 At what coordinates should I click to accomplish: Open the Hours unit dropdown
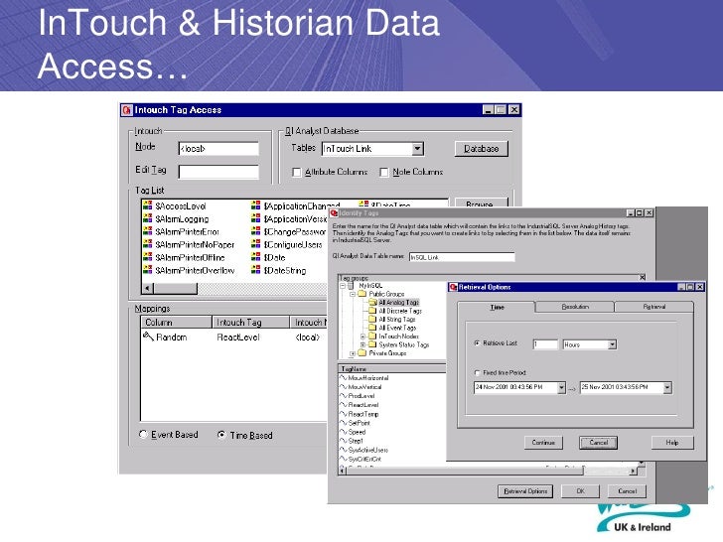click(612, 344)
